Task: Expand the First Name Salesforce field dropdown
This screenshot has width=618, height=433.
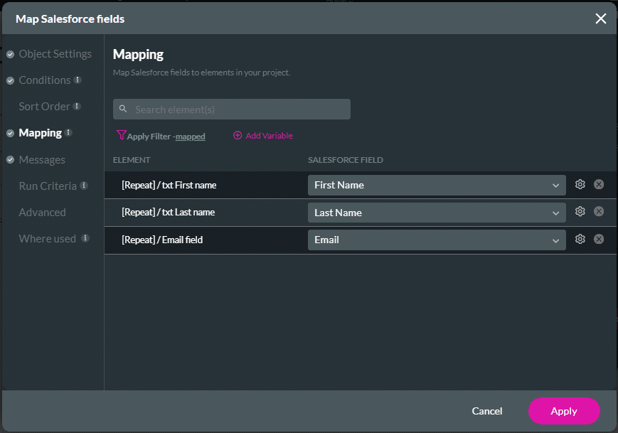Action: pyautogui.click(x=437, y=185)
